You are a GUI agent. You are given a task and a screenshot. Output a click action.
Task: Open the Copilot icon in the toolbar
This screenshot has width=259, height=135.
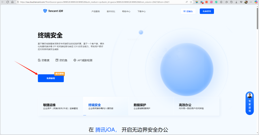click(x=256, y=2)
